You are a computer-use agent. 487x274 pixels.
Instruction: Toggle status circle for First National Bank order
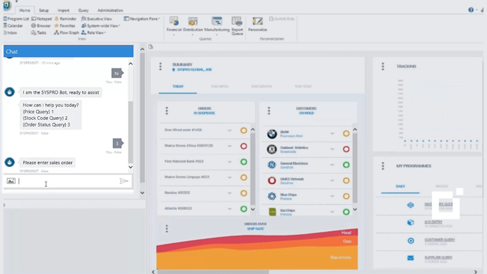pos(243,162)
